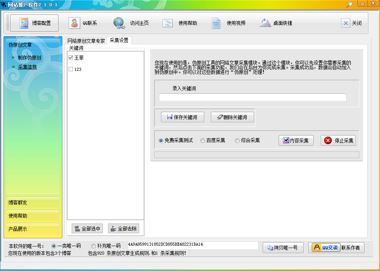
Task: Click into the 录入关键词 input field
Action: click(253, 97)
